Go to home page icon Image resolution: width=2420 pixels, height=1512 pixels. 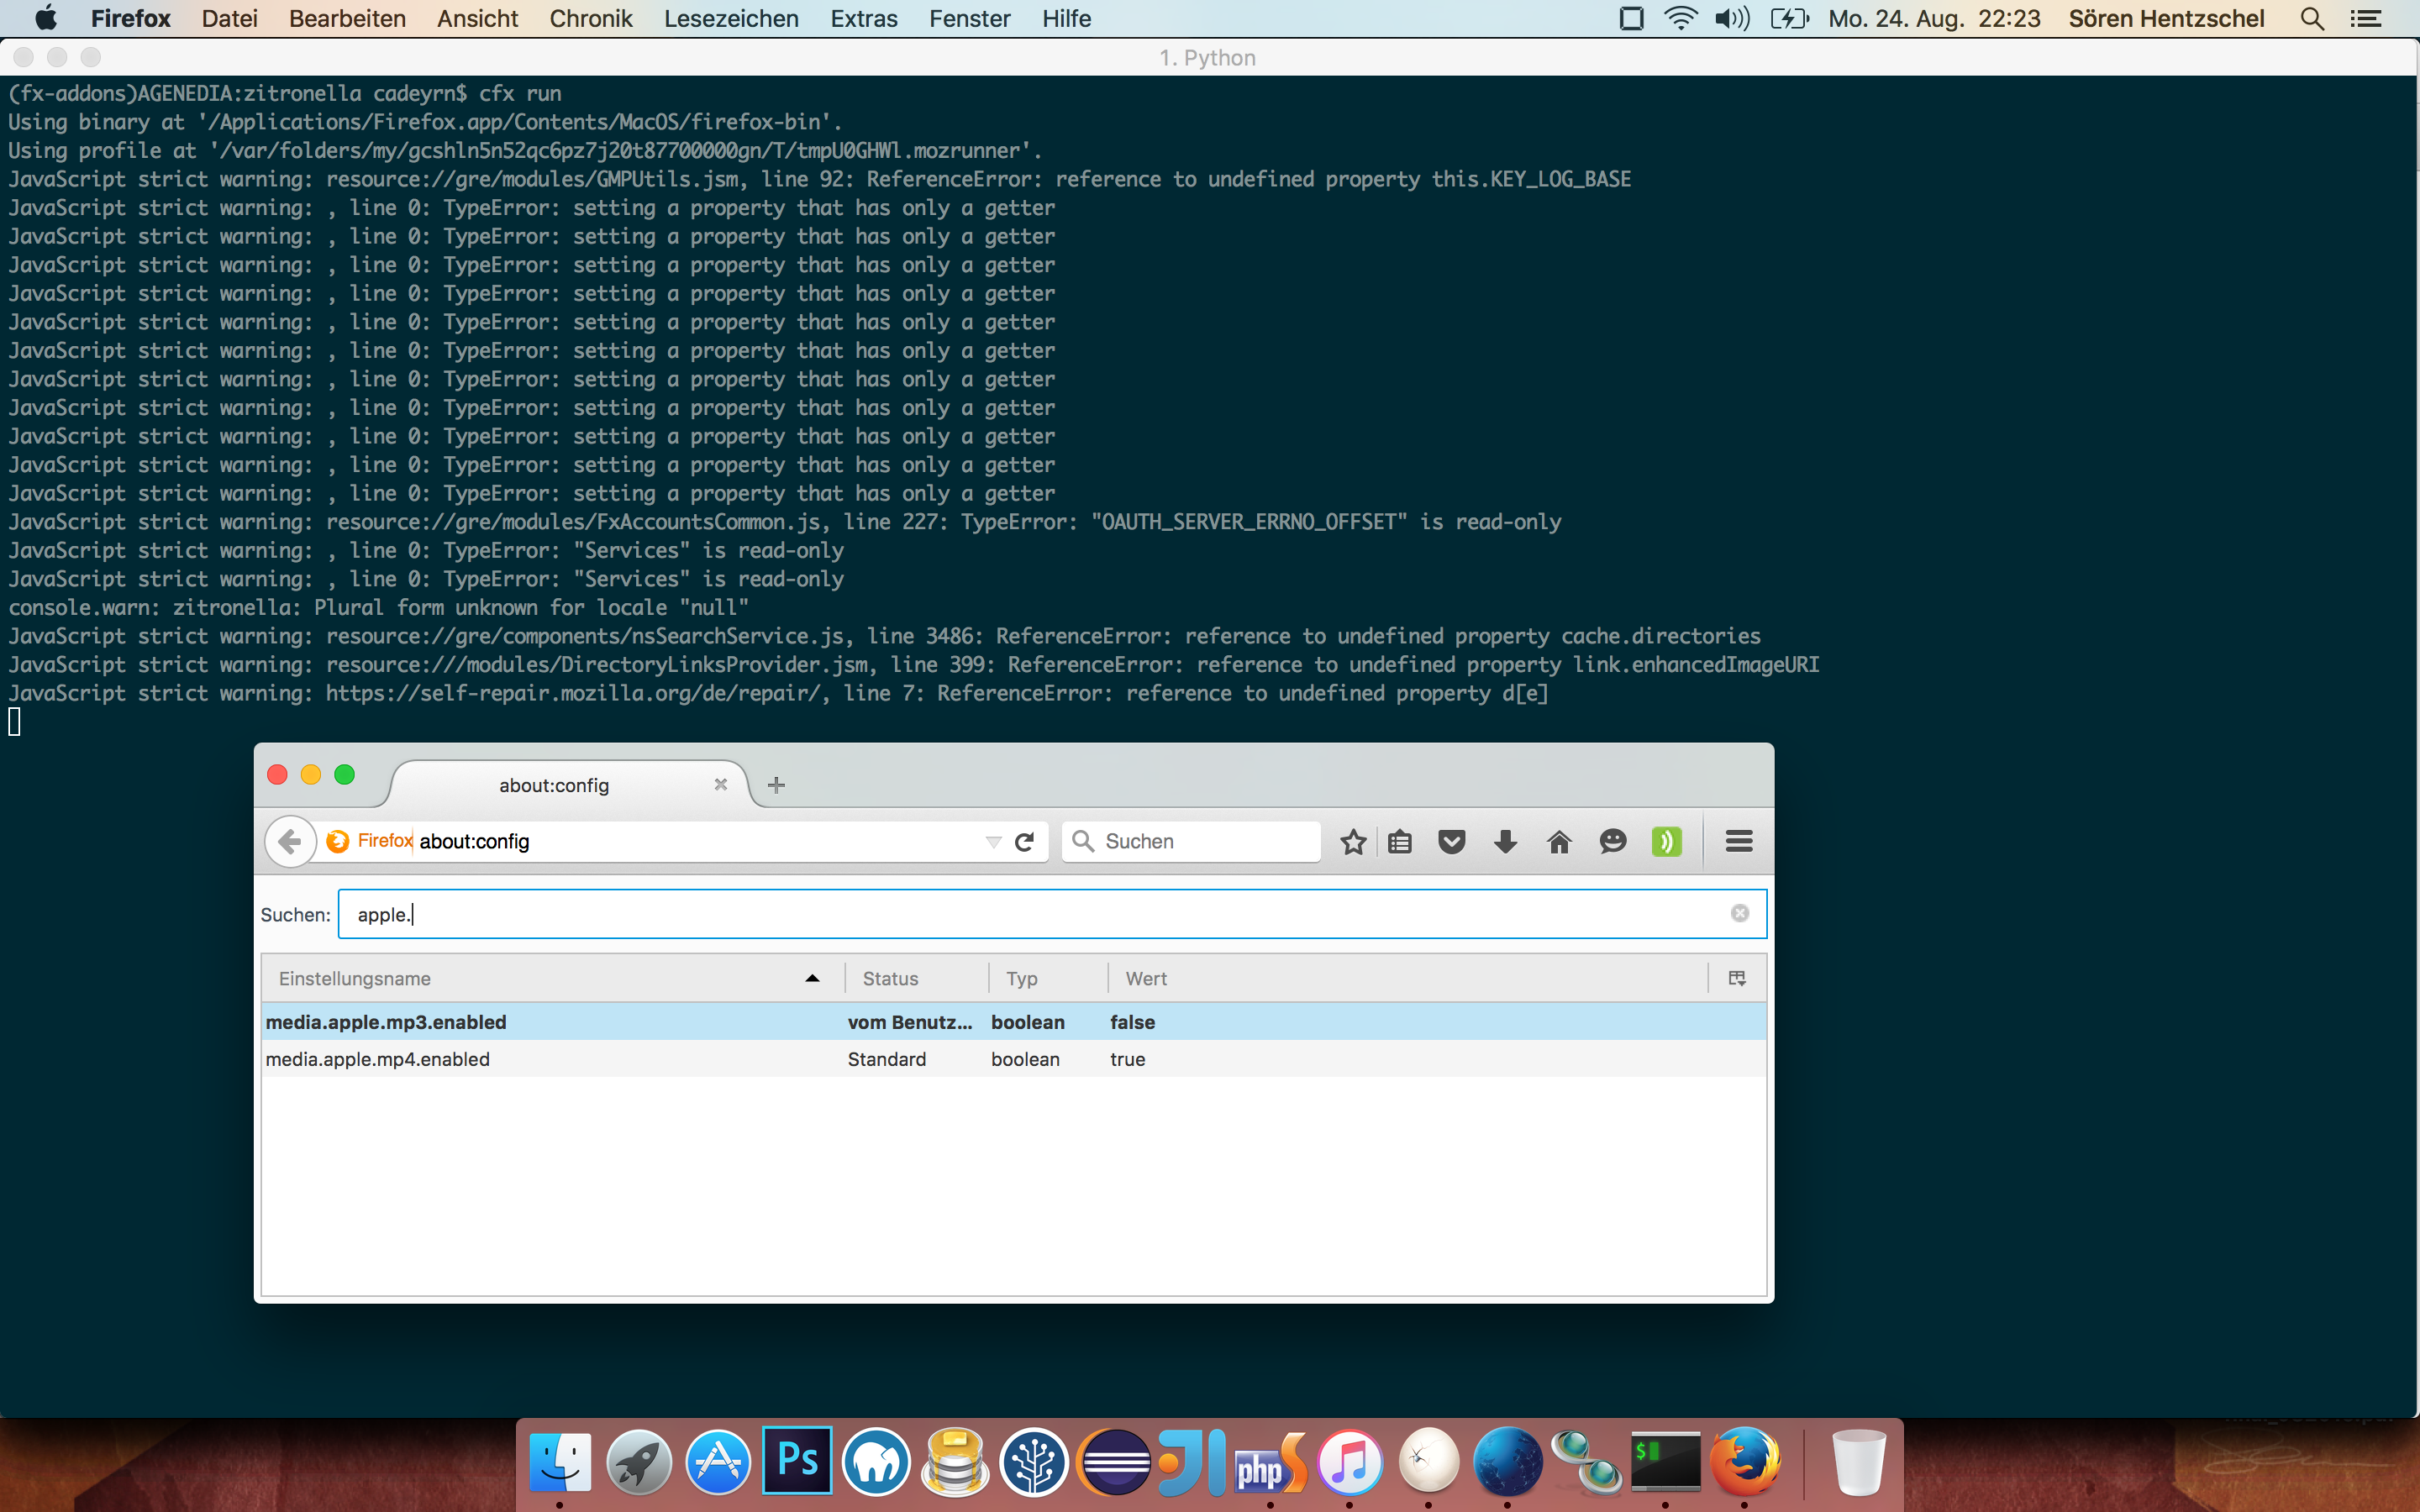1559,842
